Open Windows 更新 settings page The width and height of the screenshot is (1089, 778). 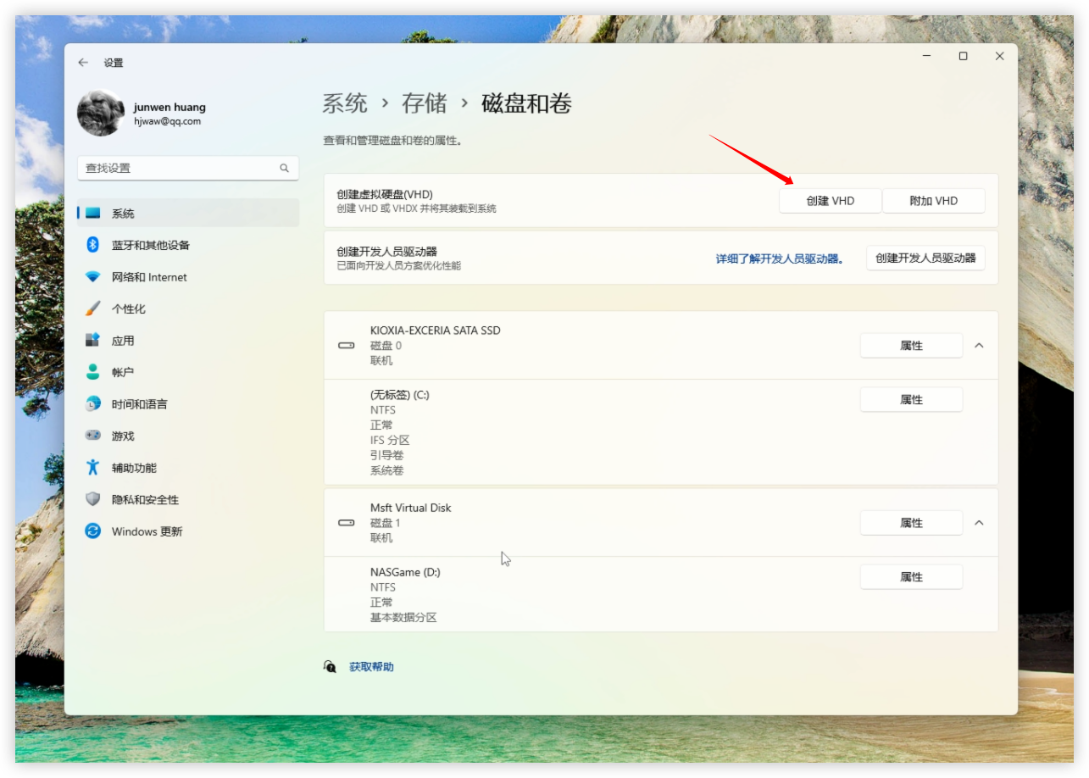point(147,531)
